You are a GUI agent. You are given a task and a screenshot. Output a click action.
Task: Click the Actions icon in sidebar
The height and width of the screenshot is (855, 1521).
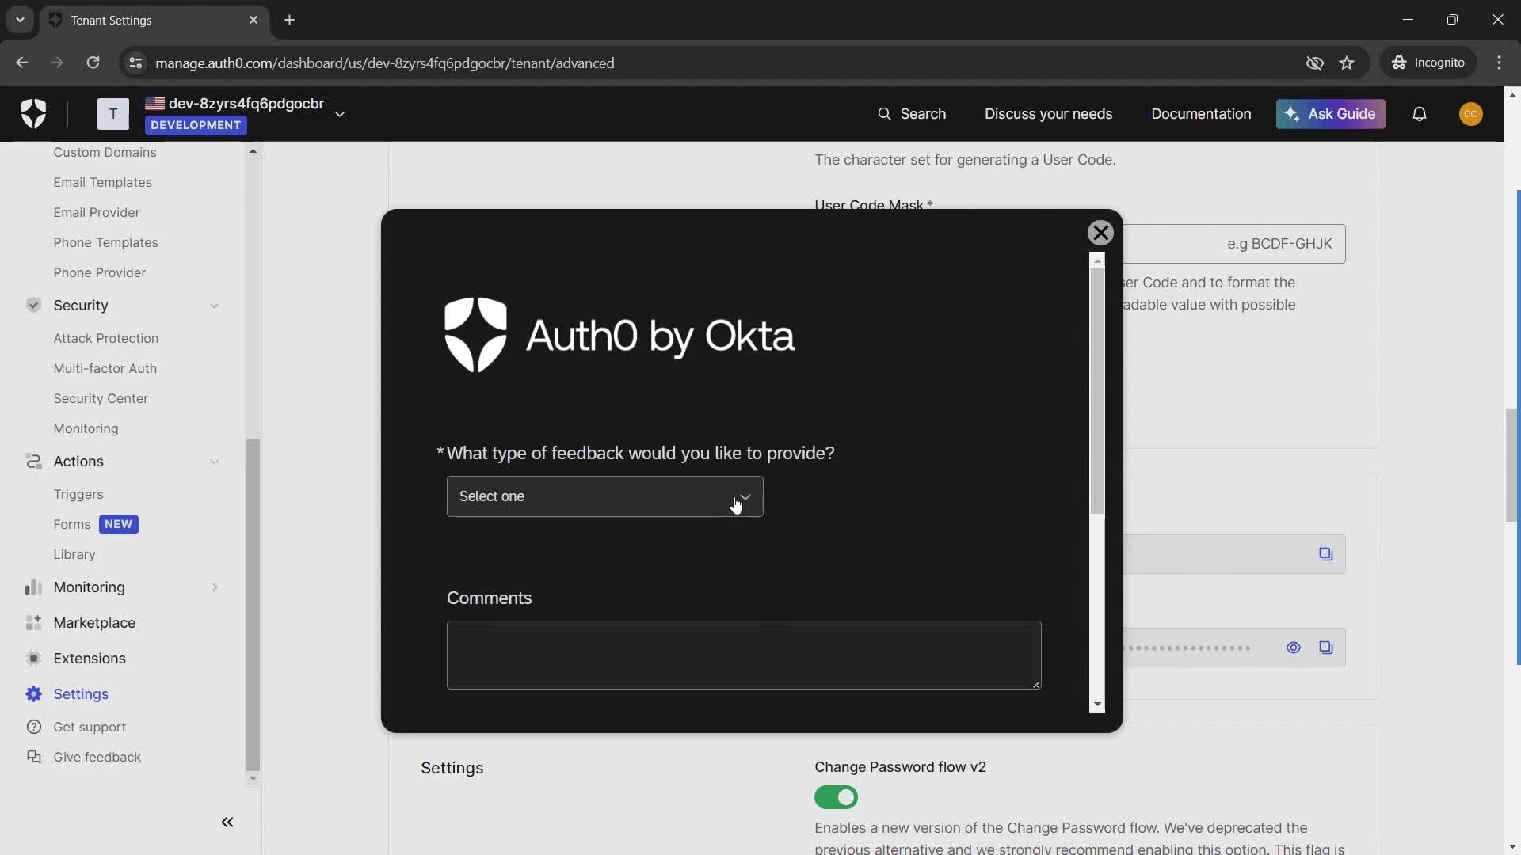coord(33,461)
